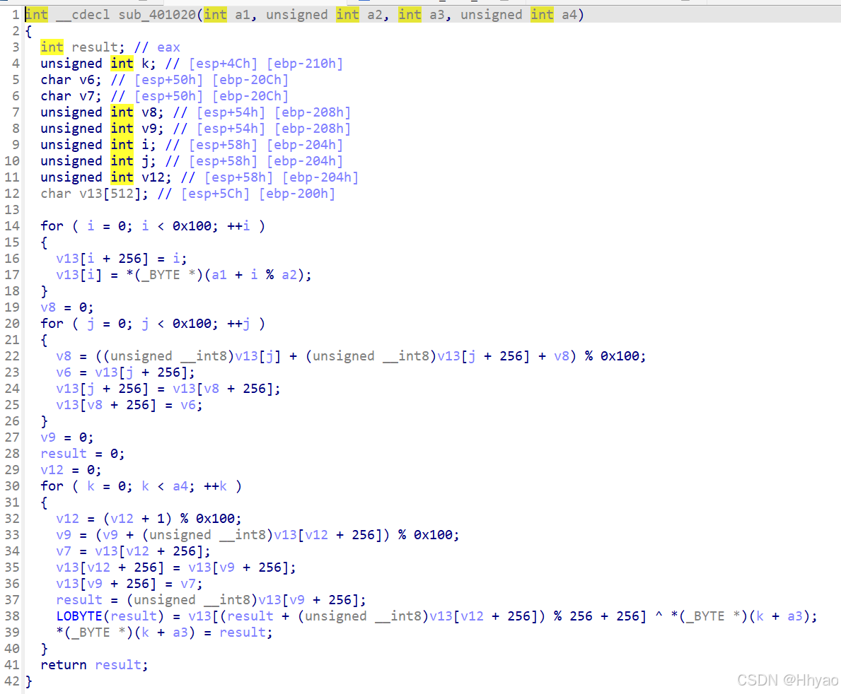Click result in the return statement
This screenshot has width=841, height=694.
pyautogui.click(x=118, y=665)
